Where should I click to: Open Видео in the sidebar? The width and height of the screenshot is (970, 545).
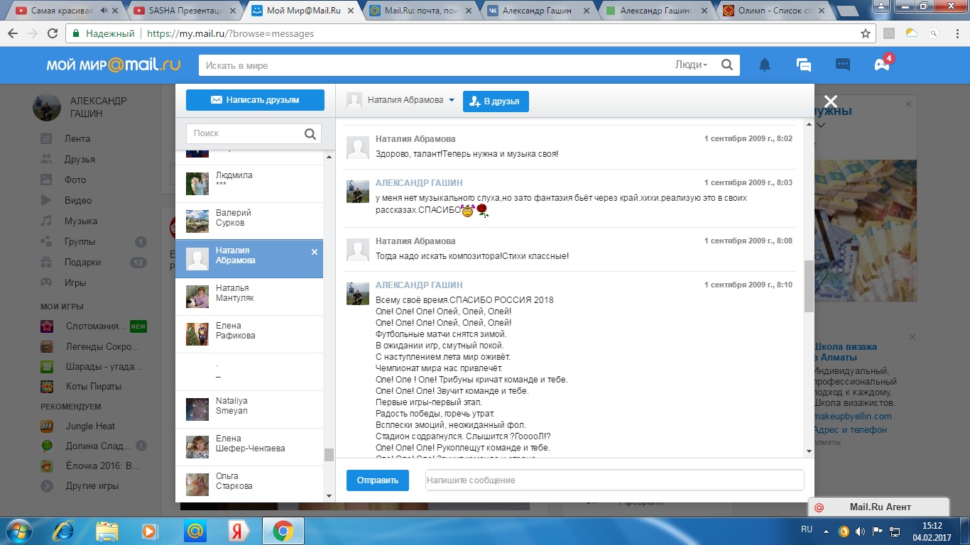tap(77, 200)
